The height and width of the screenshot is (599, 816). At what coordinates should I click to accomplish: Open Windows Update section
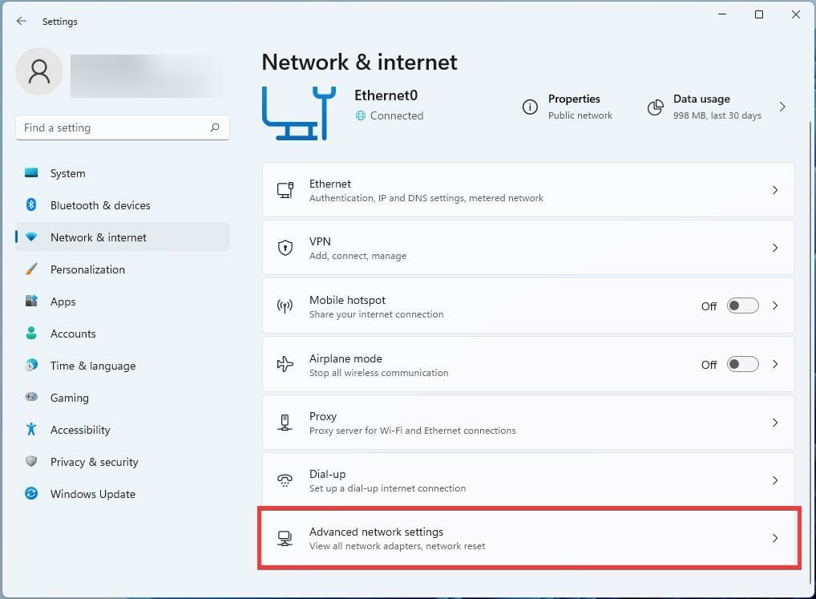pyautogui.click(x=123, y=494)
